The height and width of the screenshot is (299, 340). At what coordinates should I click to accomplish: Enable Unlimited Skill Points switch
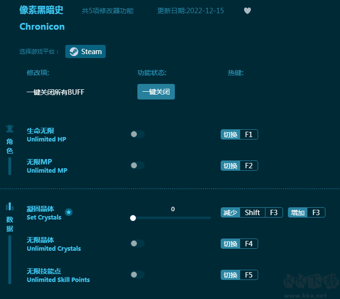[x=137, y=275]
